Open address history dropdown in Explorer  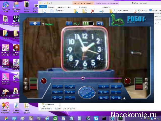[x=155, y=24]
